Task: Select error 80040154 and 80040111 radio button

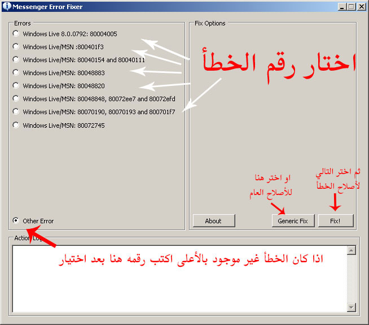Action: point(16,60)
